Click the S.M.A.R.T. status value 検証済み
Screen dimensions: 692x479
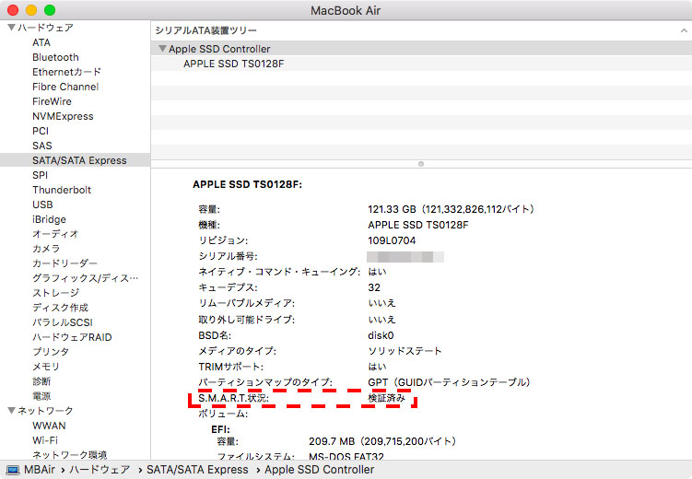point(386,398)
